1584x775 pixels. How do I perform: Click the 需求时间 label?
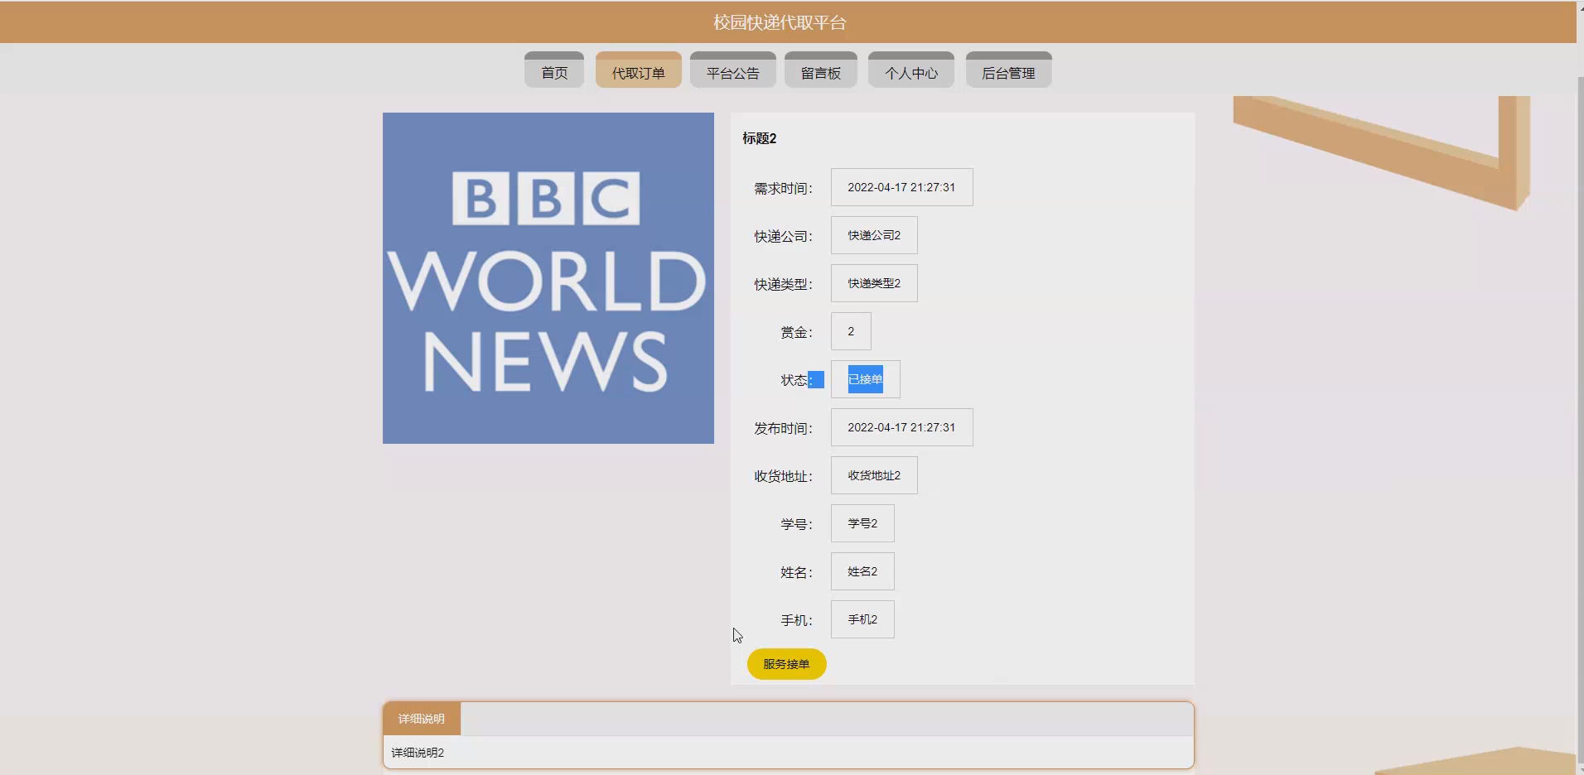(x=783, y=188)
